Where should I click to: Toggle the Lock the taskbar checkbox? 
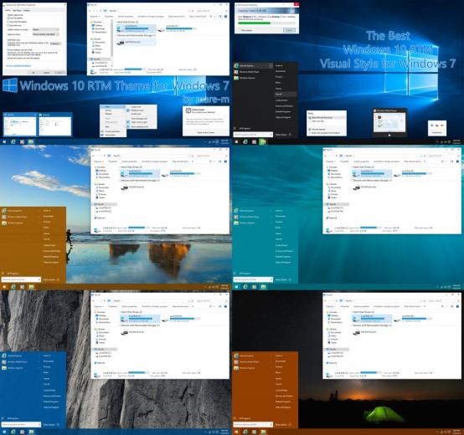[x=8, y=18]
